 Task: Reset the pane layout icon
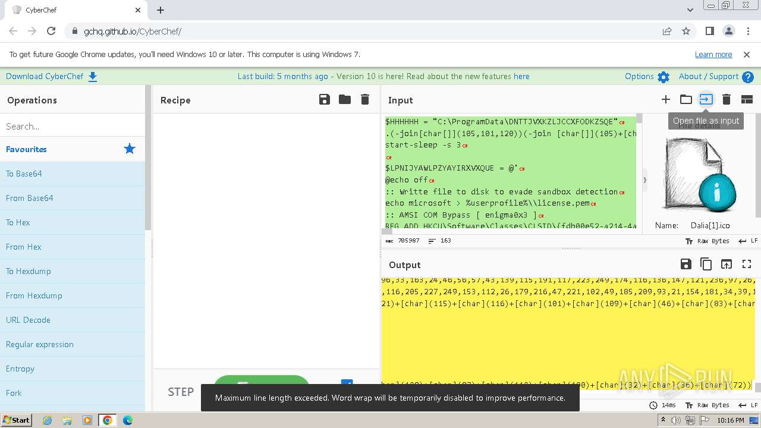747,100
